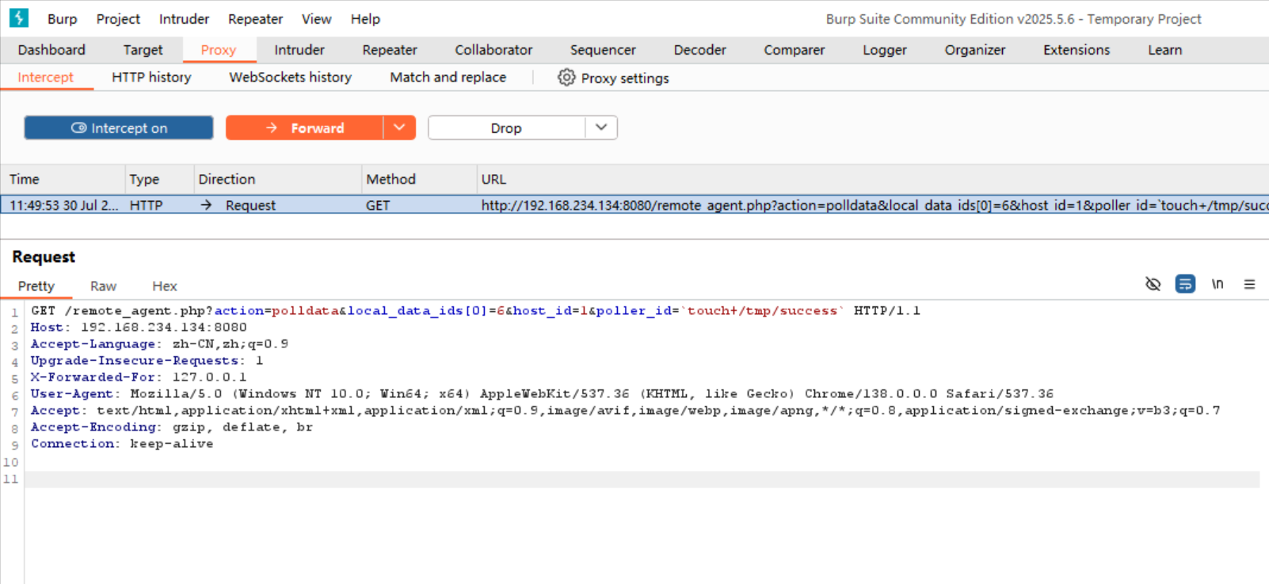The width and height of the screenshot is (1269, 584).
Task: Turn off the Intercept on toggle button
Action: pos(119,128)
